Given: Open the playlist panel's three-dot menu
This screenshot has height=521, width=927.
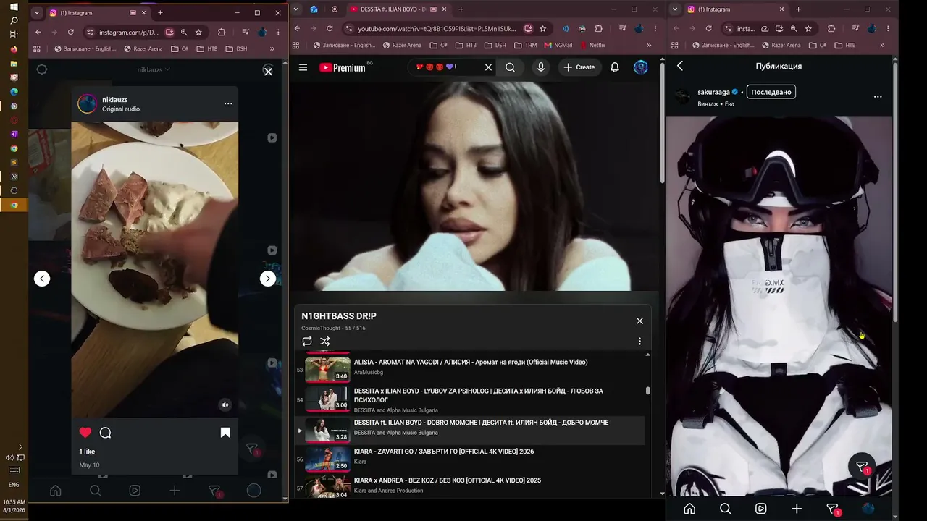Looking at the screenshot, I should click(x=639, y=342).
